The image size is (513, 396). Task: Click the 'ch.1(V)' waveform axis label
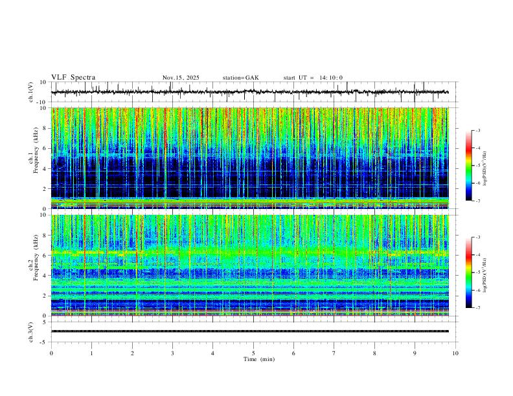31,92
